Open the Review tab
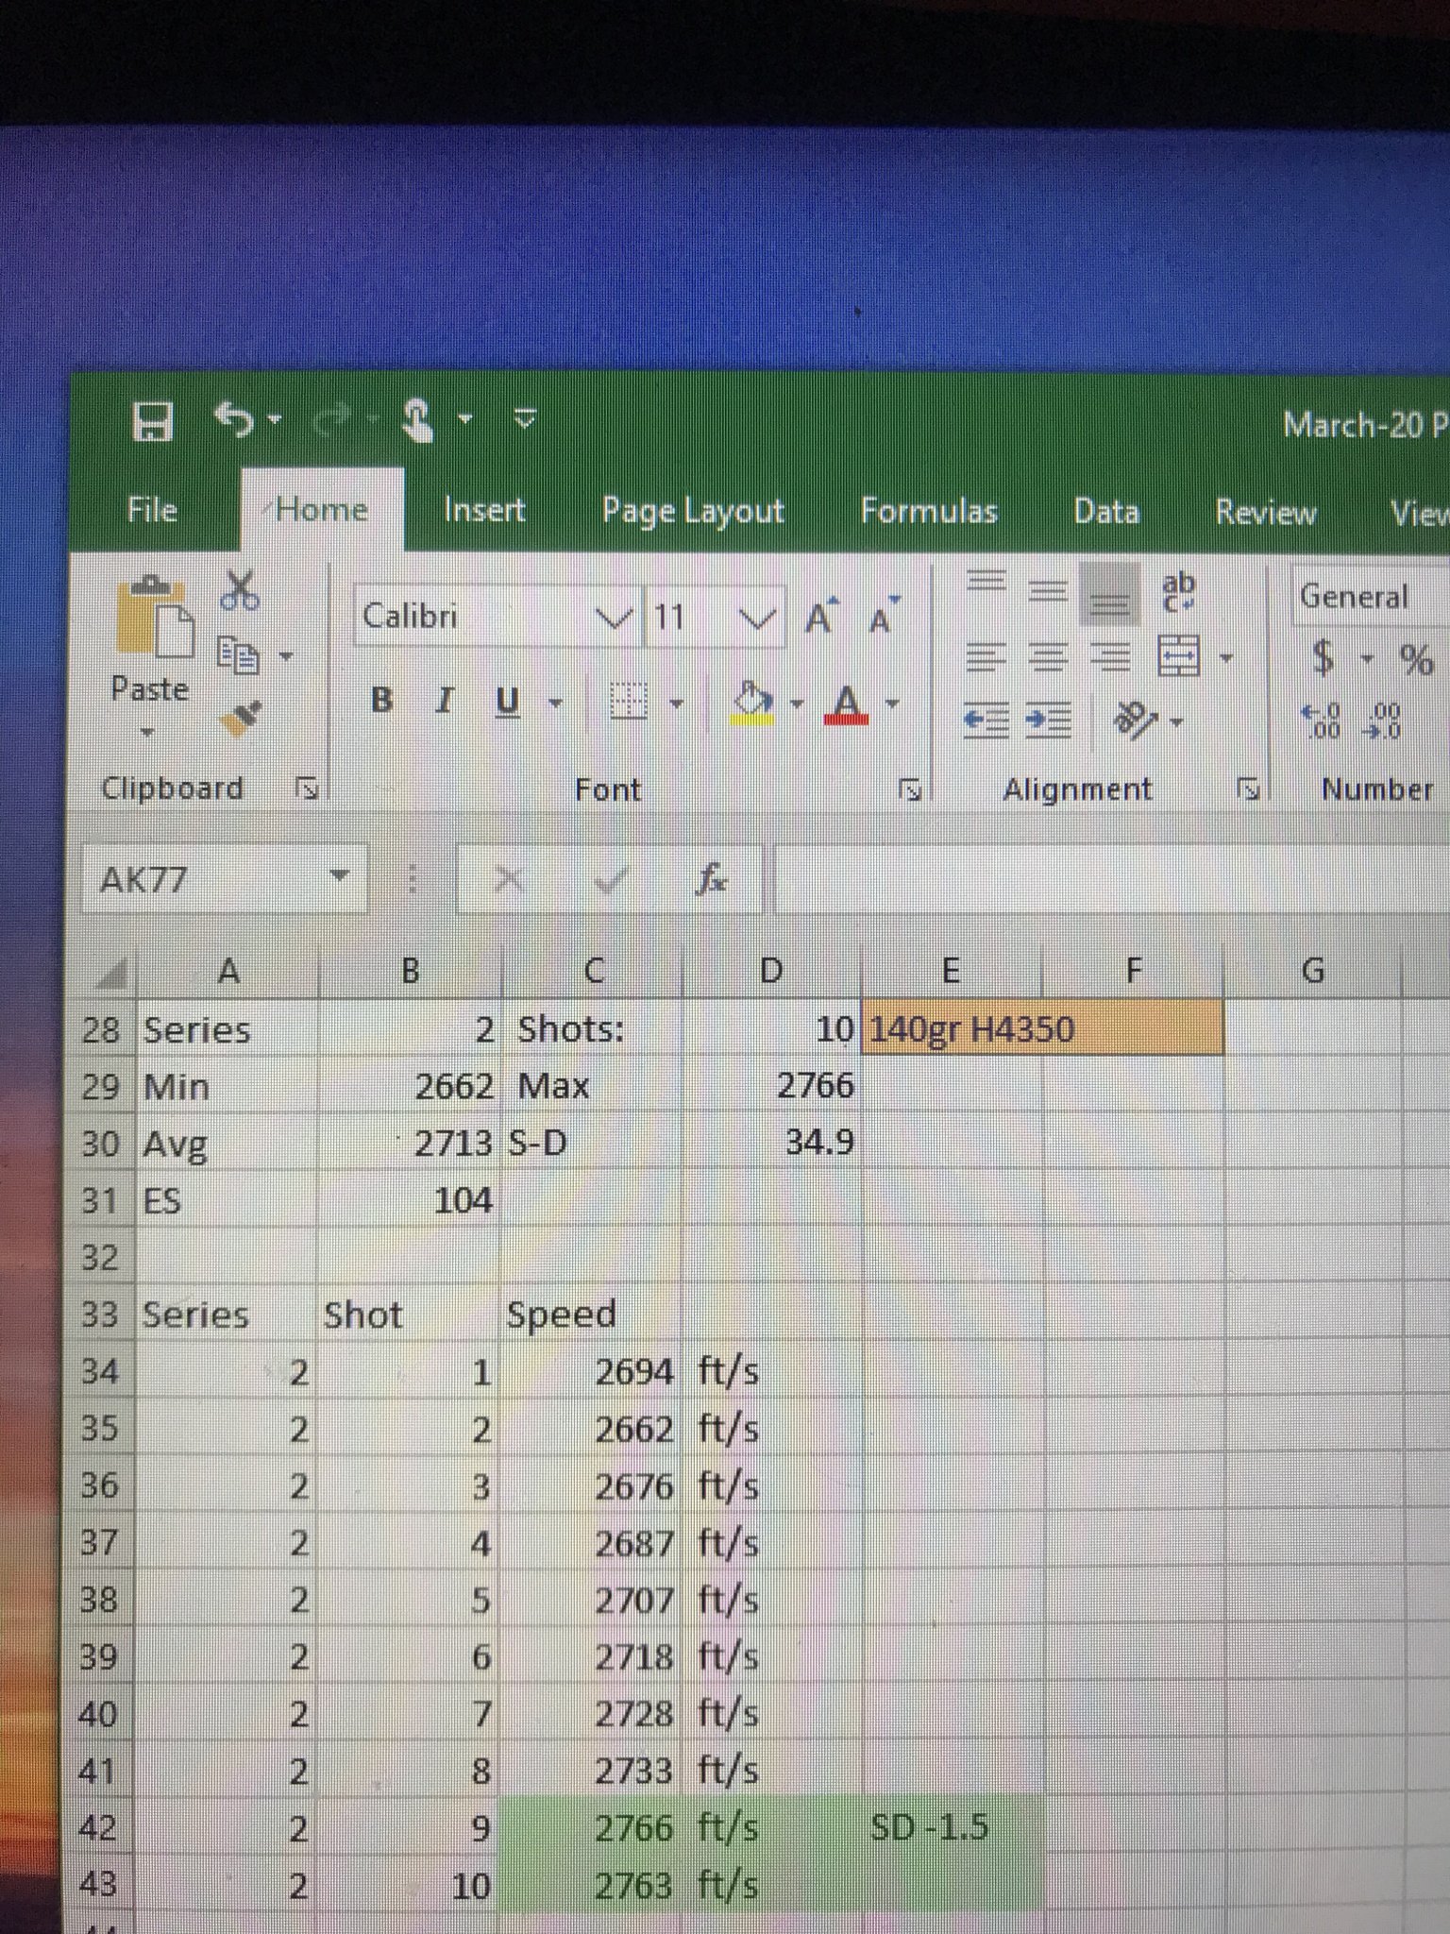The width and height of the screenshot is (1450, 1934). (x=1265, y=512)
